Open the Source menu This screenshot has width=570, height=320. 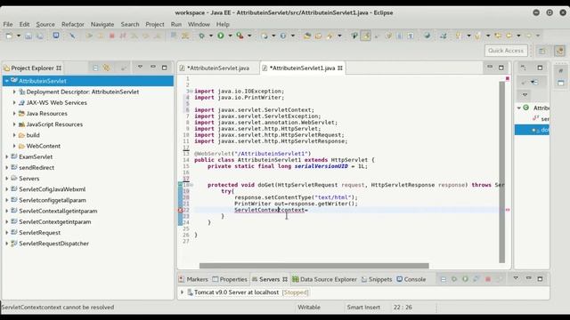[45, 24]
